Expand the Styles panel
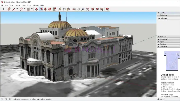The width and height of the screenshot is (180, 101). [x=168, y=42]
